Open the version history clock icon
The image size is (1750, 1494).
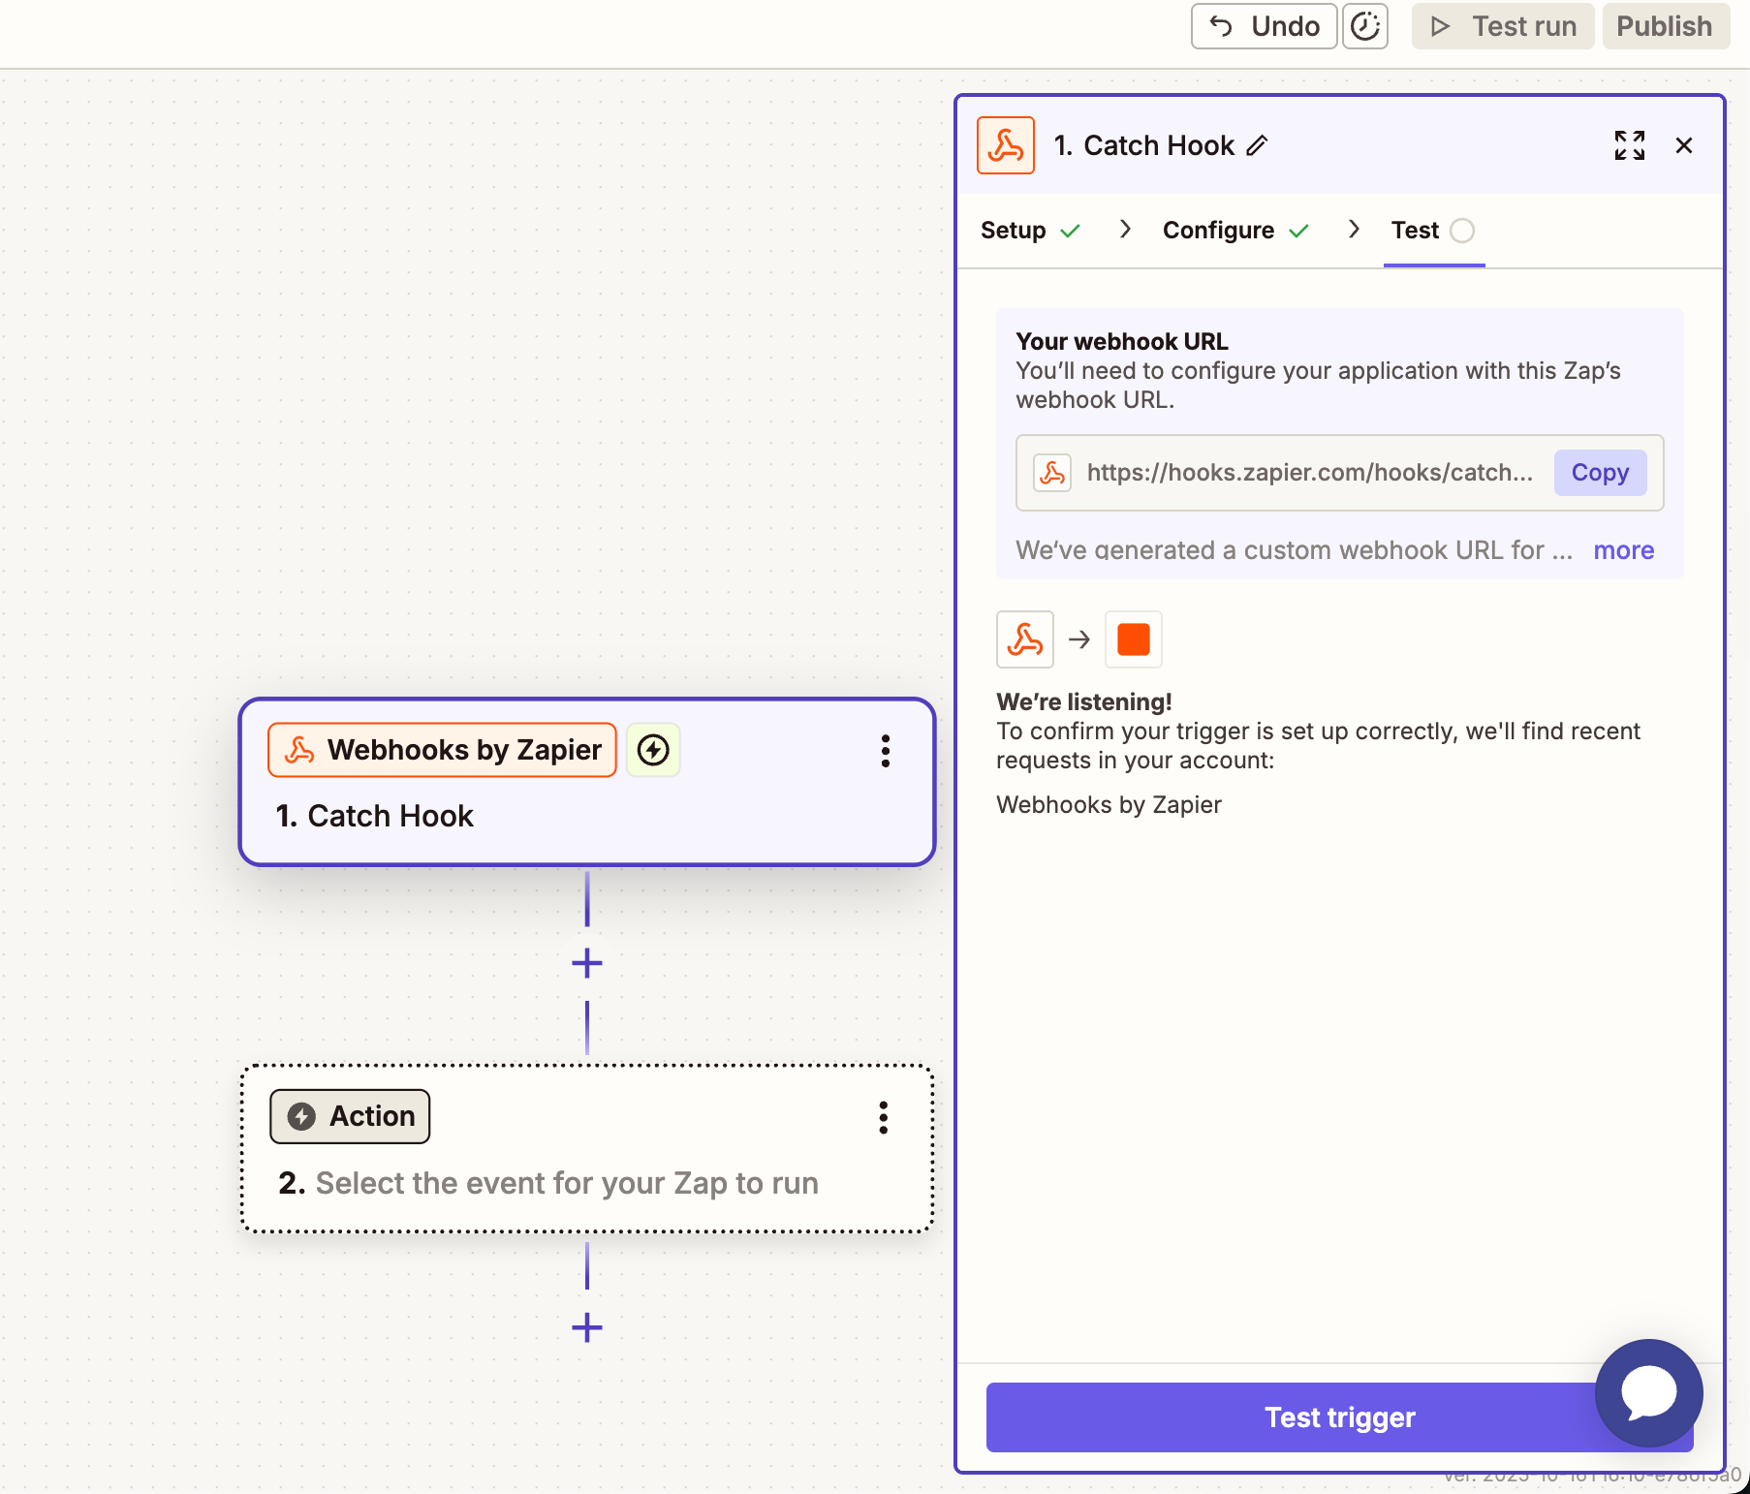pyautogui.click(x=1365, y=26)
